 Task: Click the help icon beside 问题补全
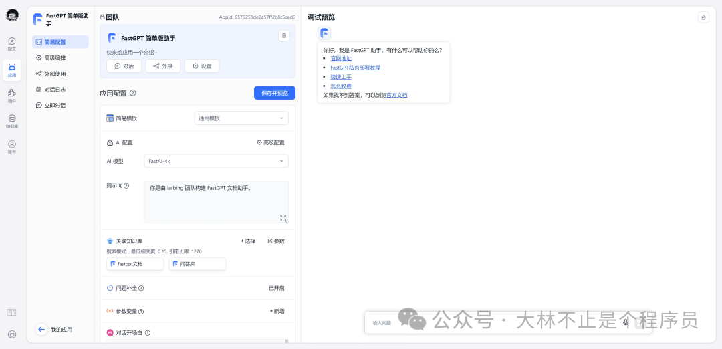tap(141, 288)
